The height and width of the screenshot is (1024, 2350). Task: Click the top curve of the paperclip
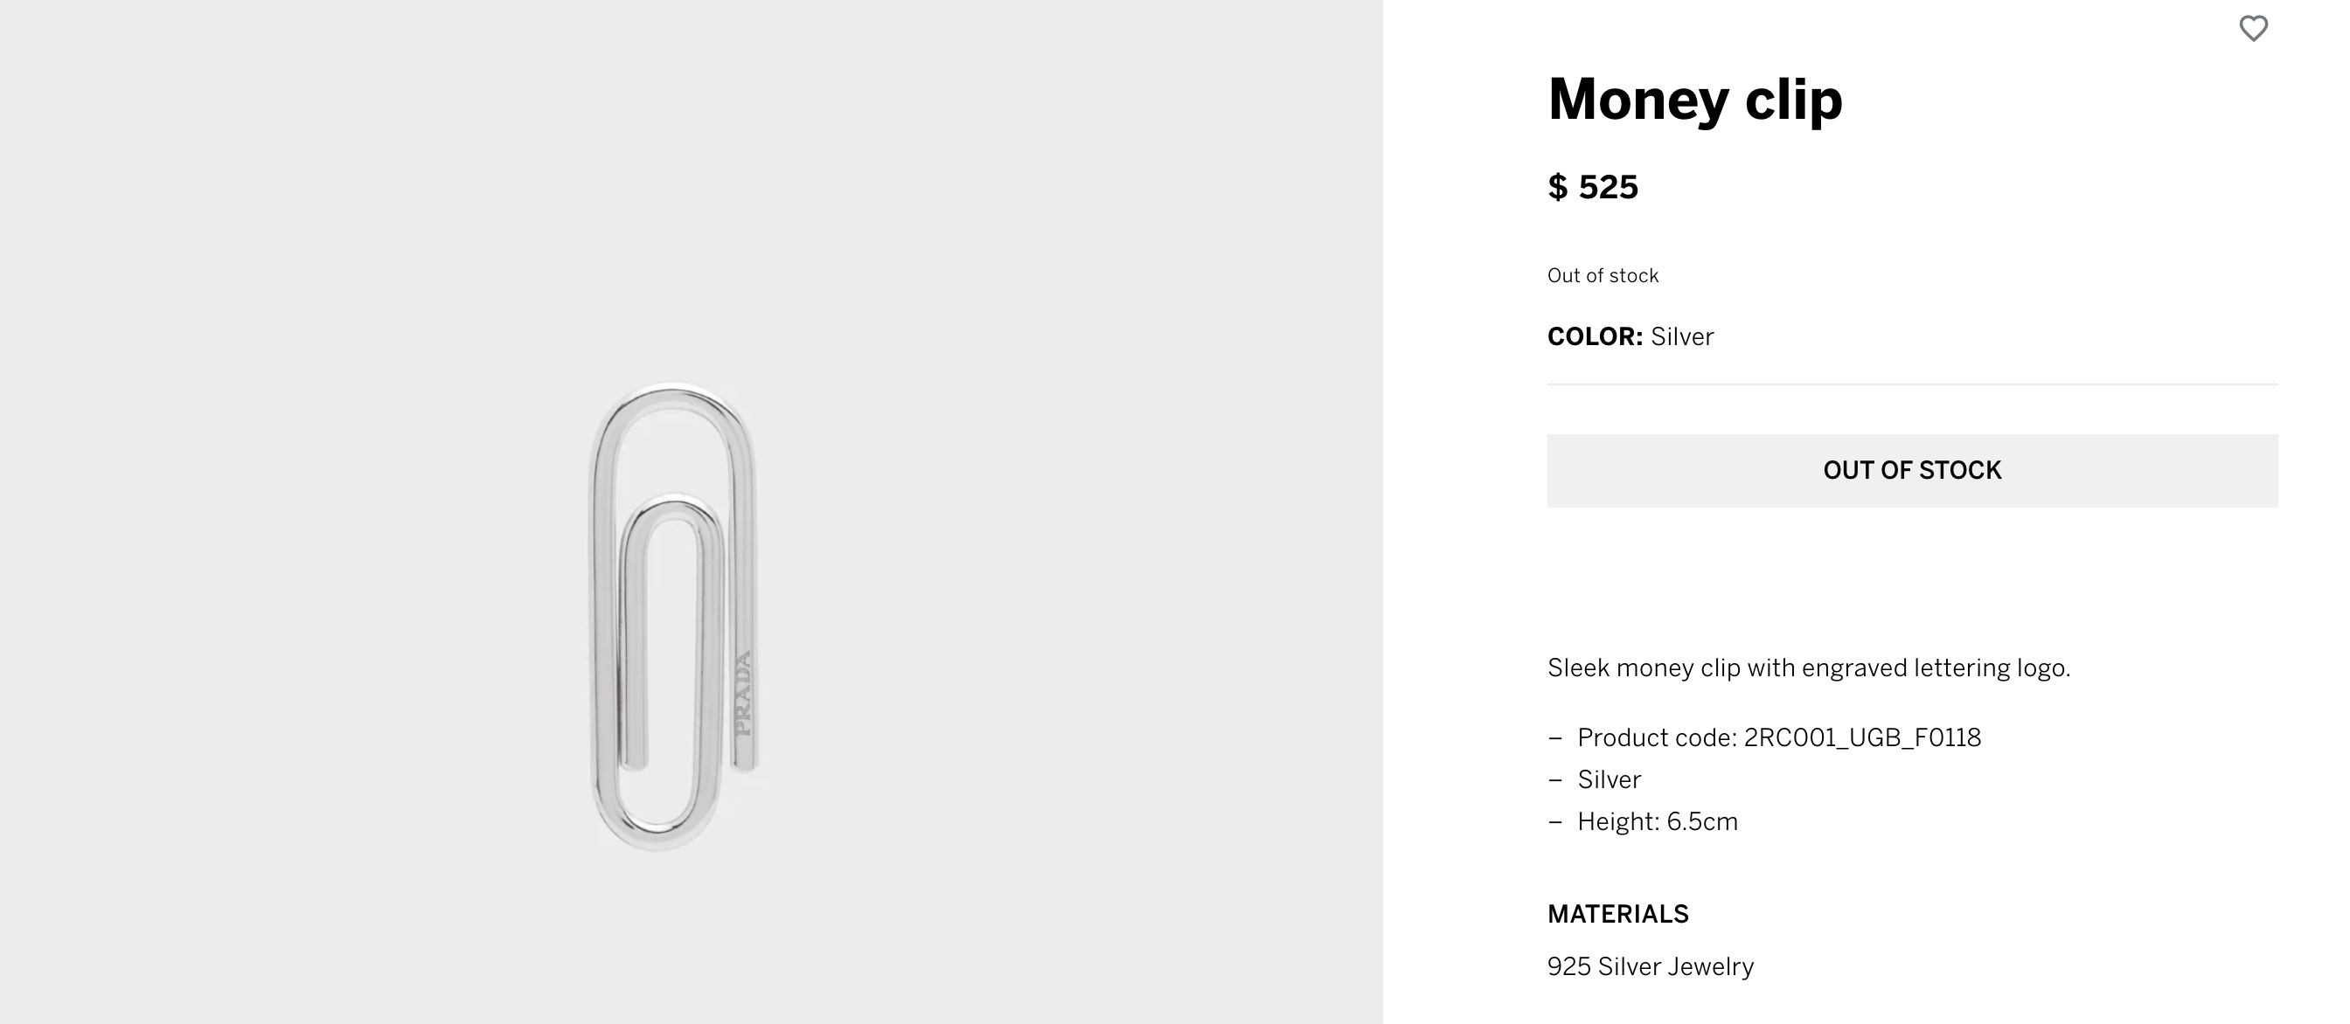(673, 401)
